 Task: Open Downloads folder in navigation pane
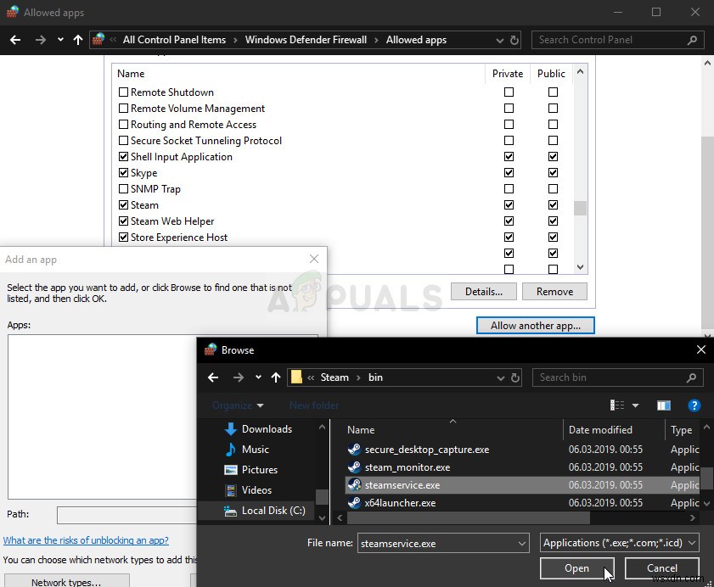coord(267,429)
